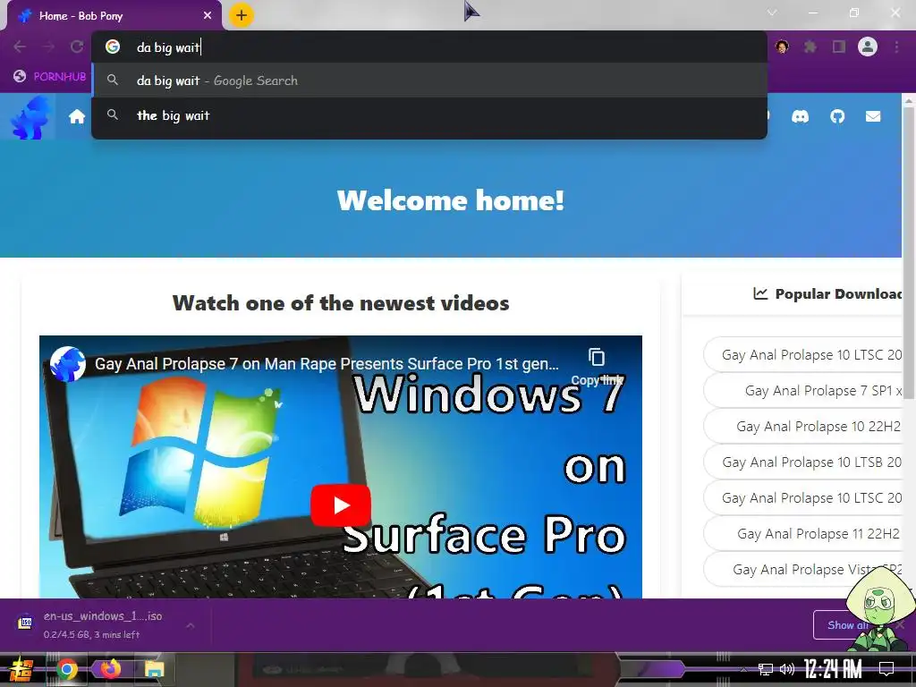Open the notification center icon
This screenshot has height=687, width=916.
[886, 669]
